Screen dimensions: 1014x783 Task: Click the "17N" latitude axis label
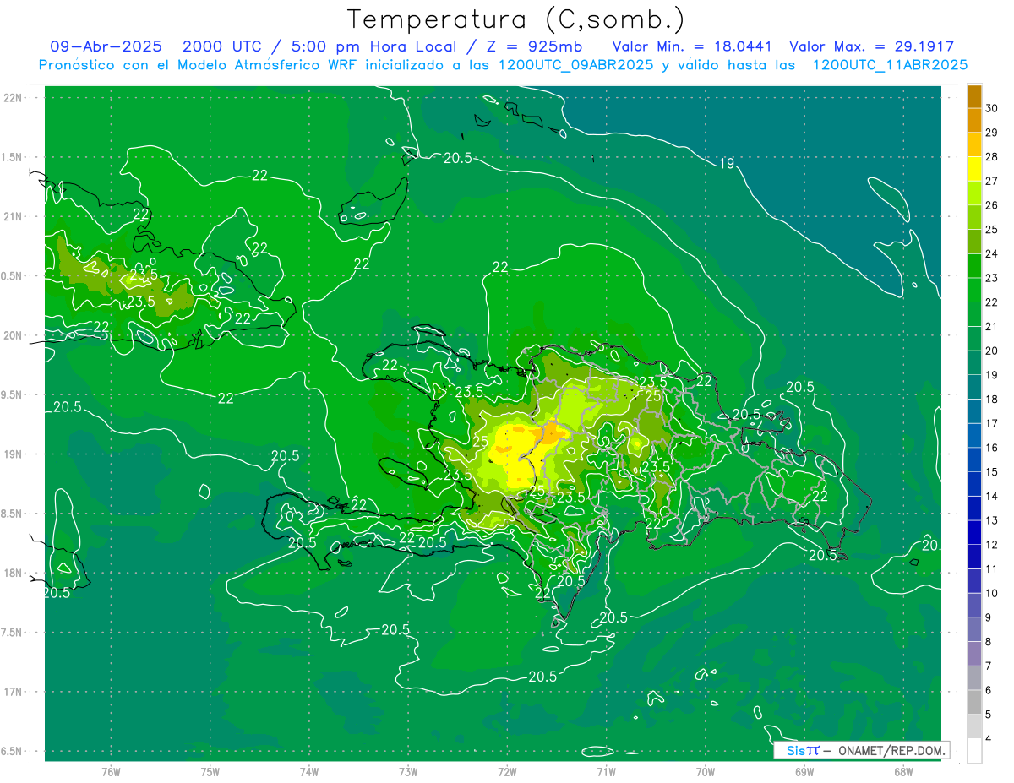pos(14,692)
